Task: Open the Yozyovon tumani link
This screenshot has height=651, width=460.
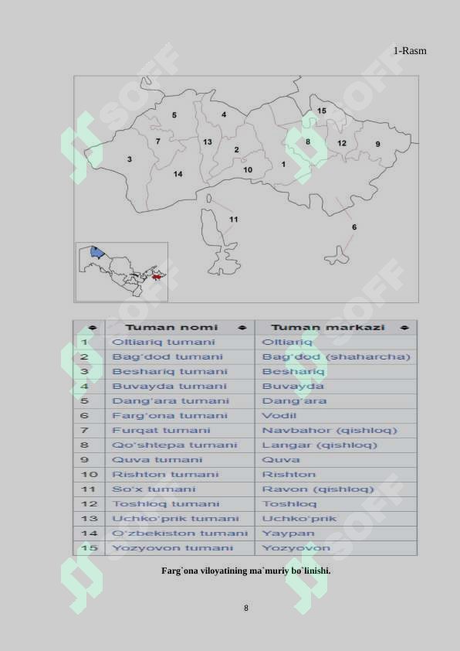Action: click(172, 548)
